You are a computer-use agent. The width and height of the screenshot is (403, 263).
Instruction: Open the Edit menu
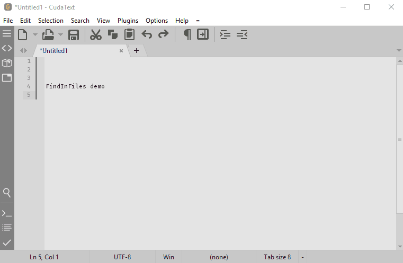(x=25, y=21)
